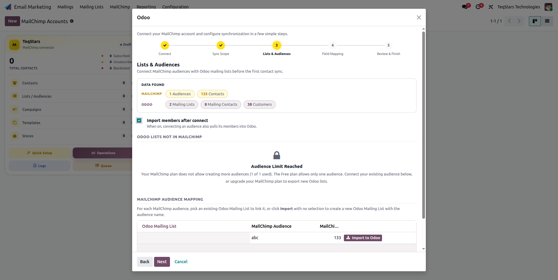The image size is (558, 280).
Task: Click the Quick Setup button
Action: click(x=40, y=153)
